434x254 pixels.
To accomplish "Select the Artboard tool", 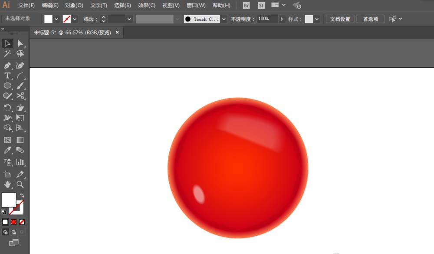I will (7, 174).
